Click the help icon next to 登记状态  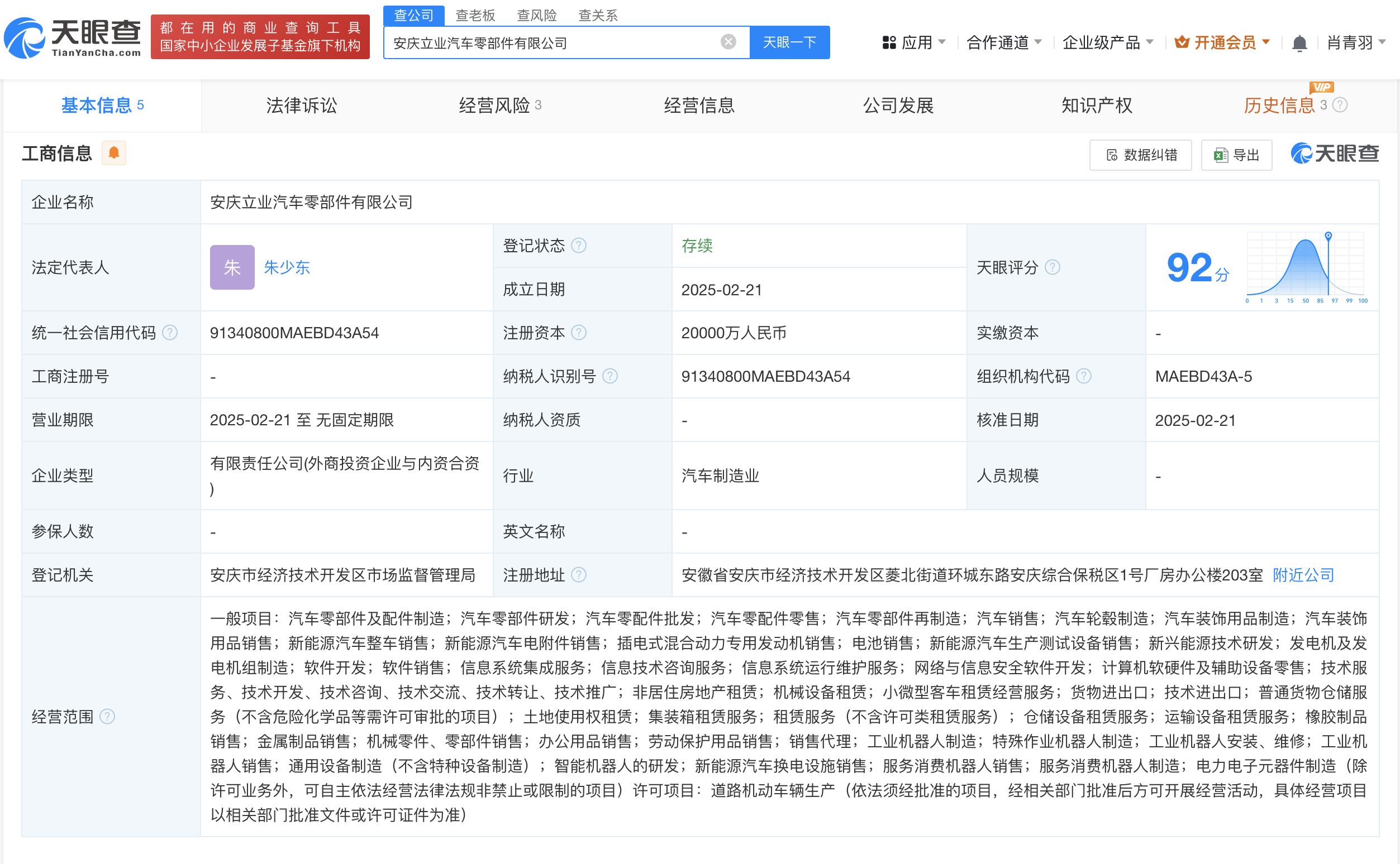pos(579,246)
